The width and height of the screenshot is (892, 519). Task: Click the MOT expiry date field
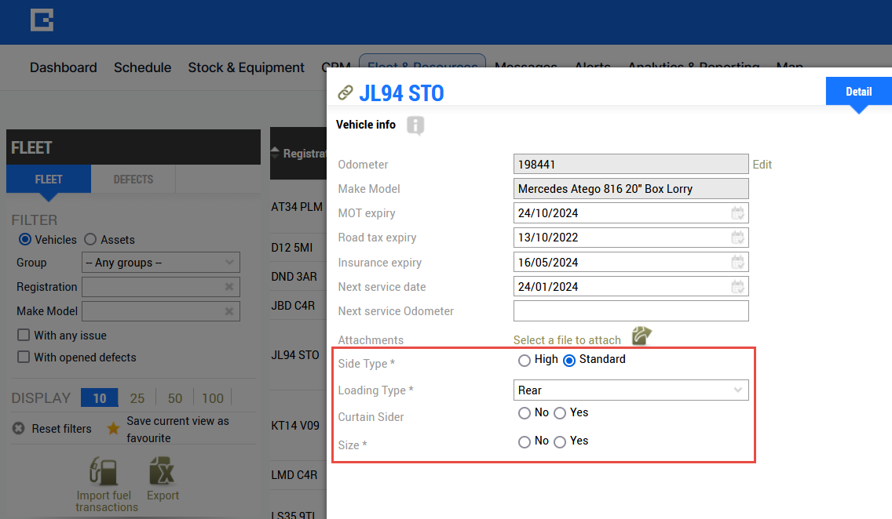click(x=631, y=213)
